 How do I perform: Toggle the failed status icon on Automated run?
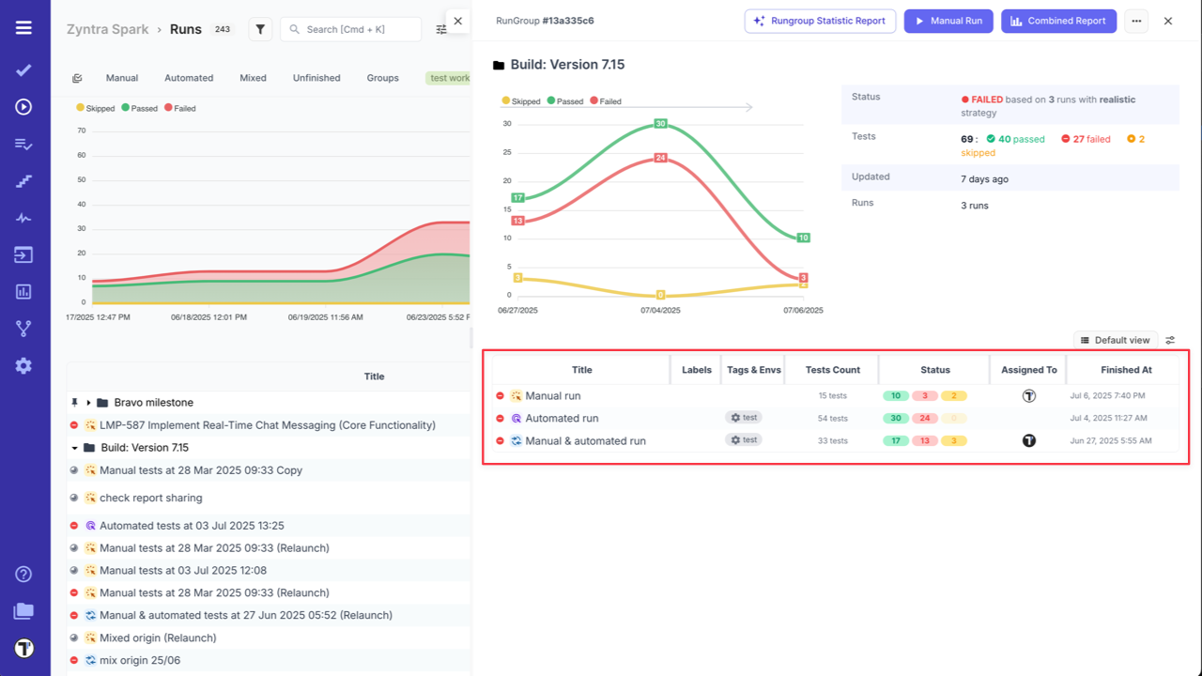pyautogui.click(x=498, y=418)
